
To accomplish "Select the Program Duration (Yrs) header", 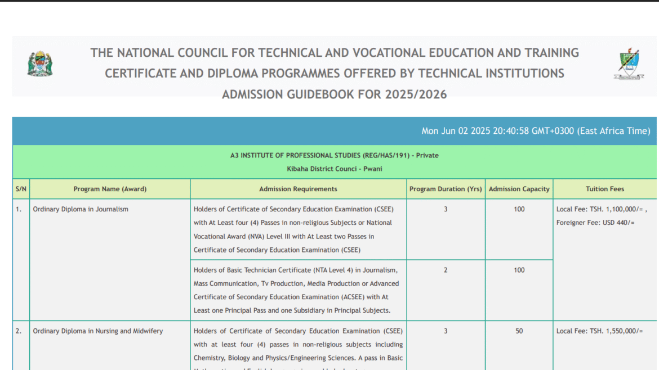I will tap(446, 189).
